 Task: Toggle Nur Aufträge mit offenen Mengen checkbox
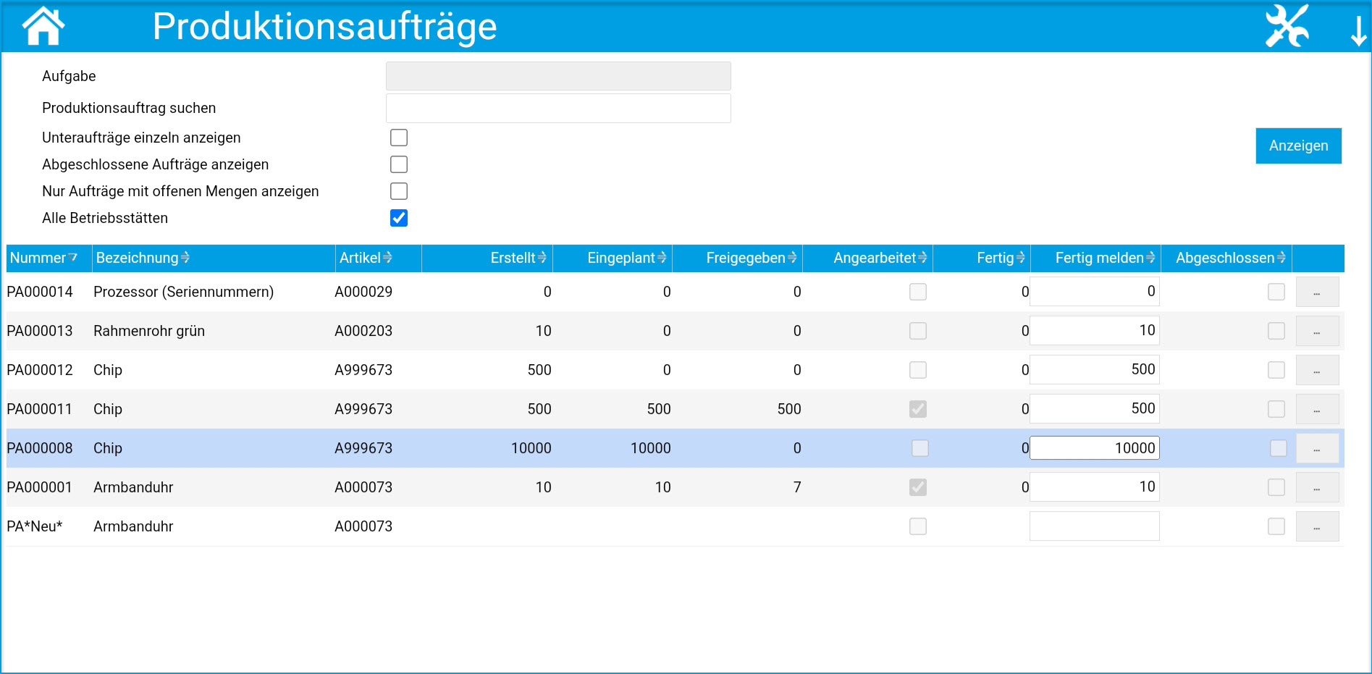[x=399, y=191]
